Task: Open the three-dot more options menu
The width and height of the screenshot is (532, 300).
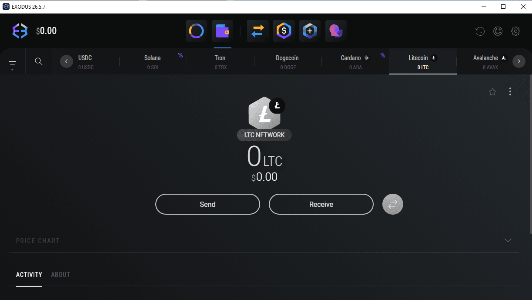Action: click(510, 91)
